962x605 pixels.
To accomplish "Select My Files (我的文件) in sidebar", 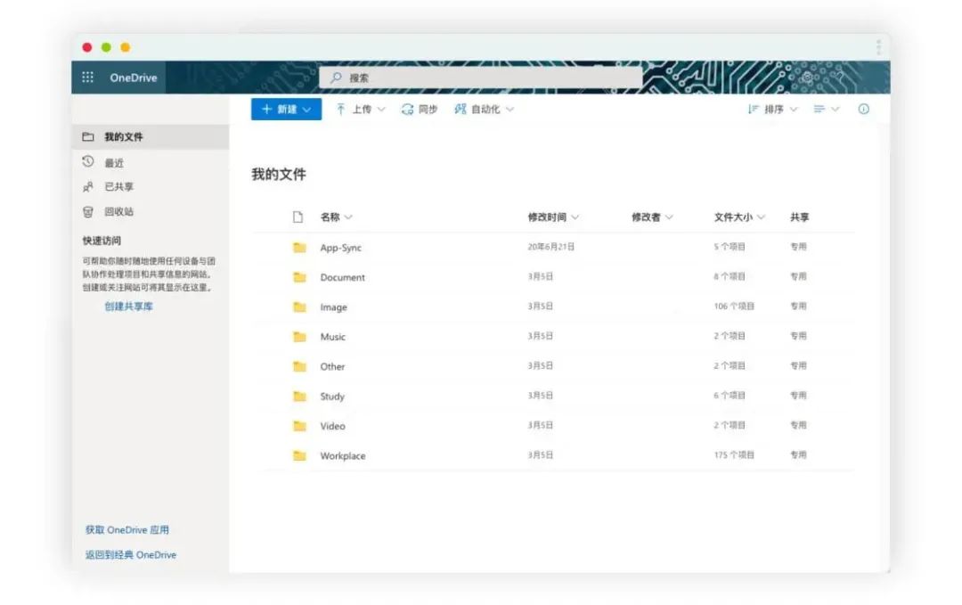I will (x=124, y=137).
